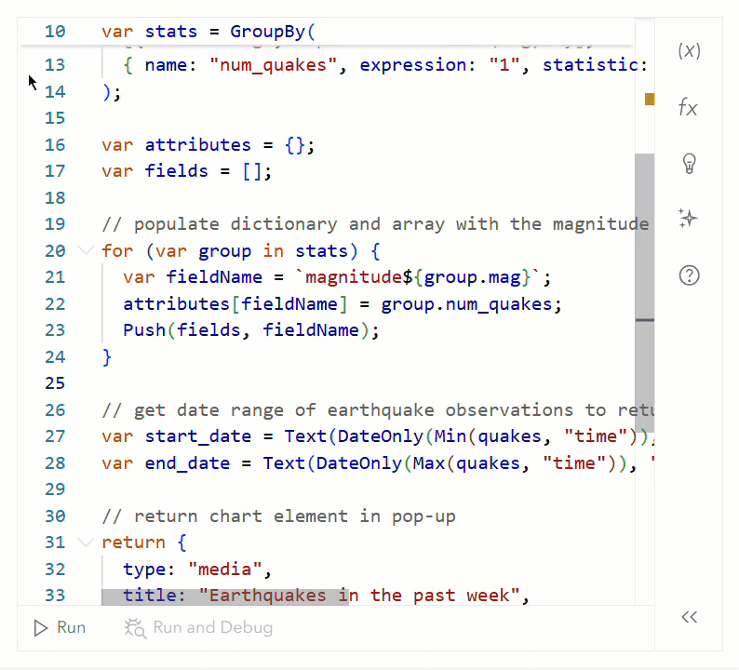Click the '// return chart element in pop-up' comment
739x670 pixels.
point(278,516)
